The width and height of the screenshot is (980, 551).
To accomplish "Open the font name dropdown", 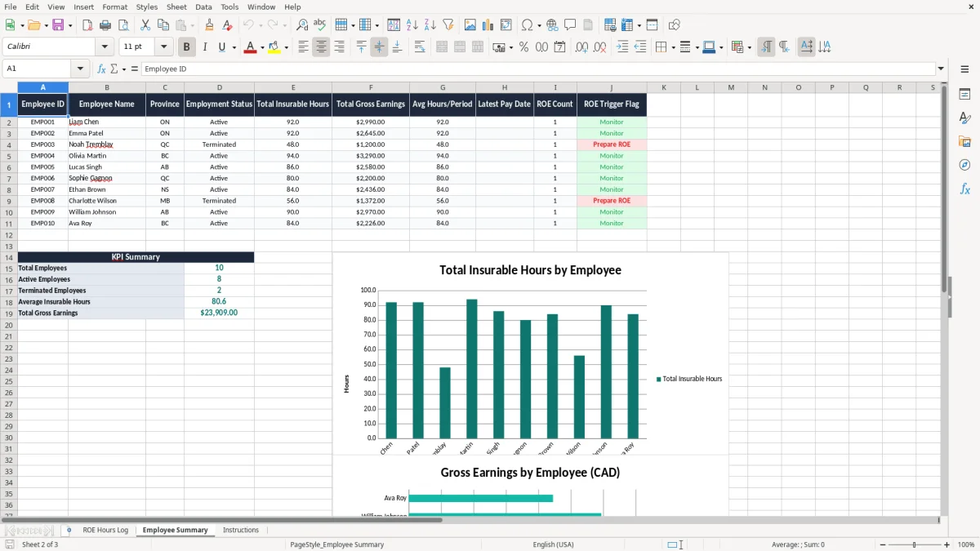I will pyautogui.click(x=105, y=47).
